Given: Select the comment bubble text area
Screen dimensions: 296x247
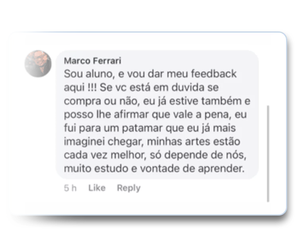Looking at the screenshot, I should coord(157,115).
